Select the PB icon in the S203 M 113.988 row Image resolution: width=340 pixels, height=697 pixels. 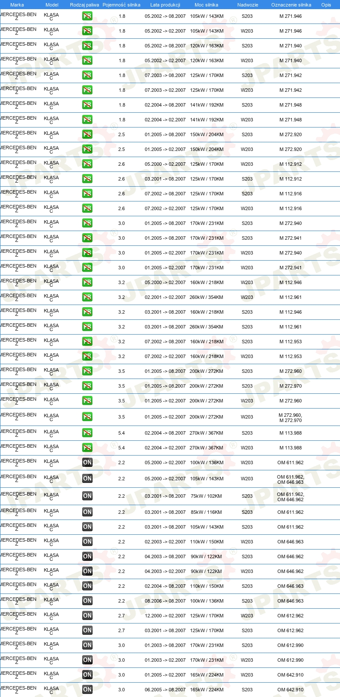[x=87, y=433]
